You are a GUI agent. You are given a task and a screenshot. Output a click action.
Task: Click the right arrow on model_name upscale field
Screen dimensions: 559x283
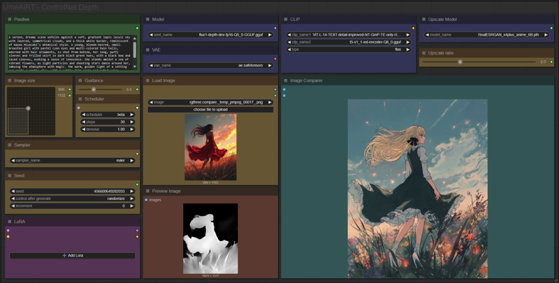(x=546, y=35)
